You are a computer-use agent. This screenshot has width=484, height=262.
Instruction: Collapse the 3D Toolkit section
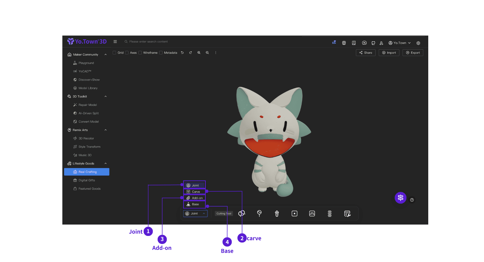(x=106, y=96)
